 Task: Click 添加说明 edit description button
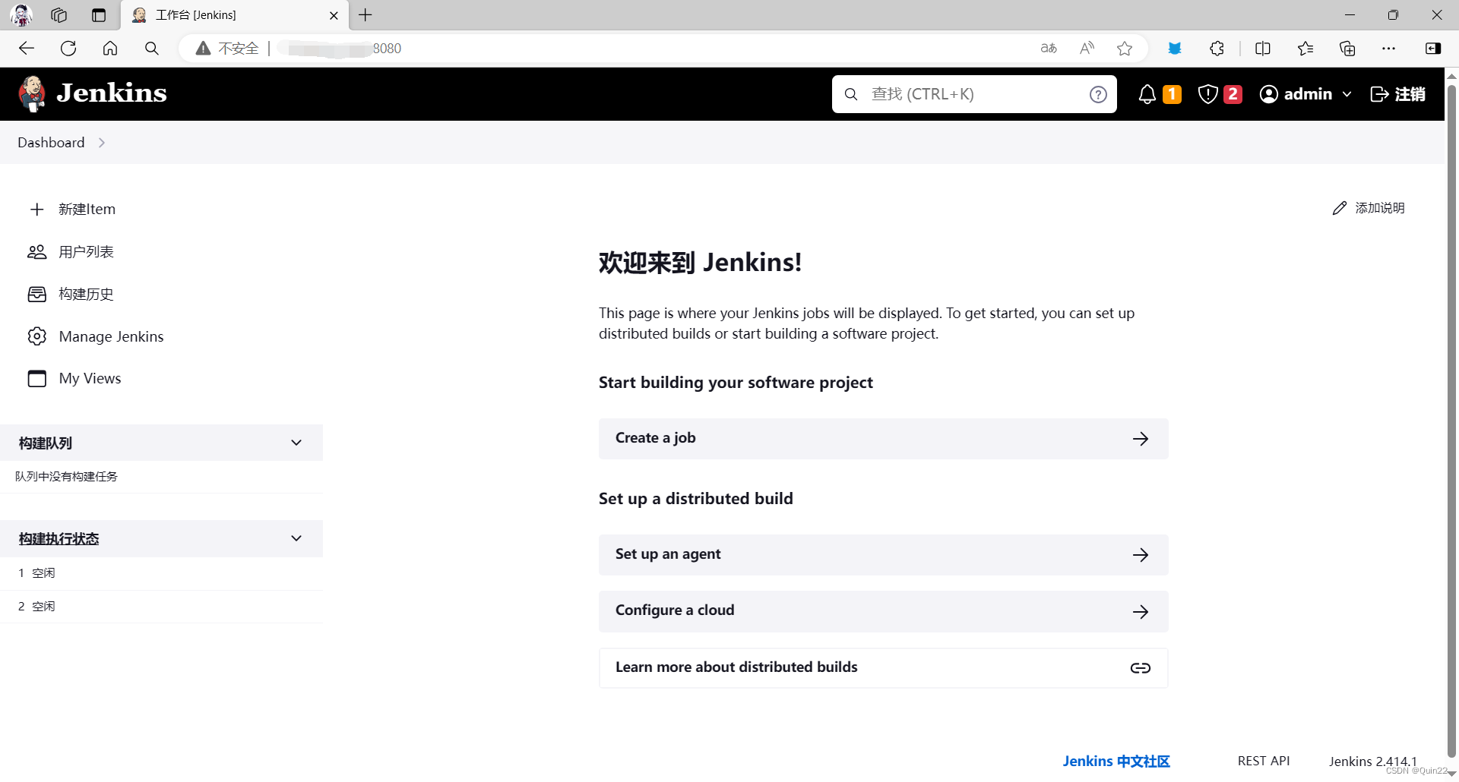click(x=1369, y=208)
